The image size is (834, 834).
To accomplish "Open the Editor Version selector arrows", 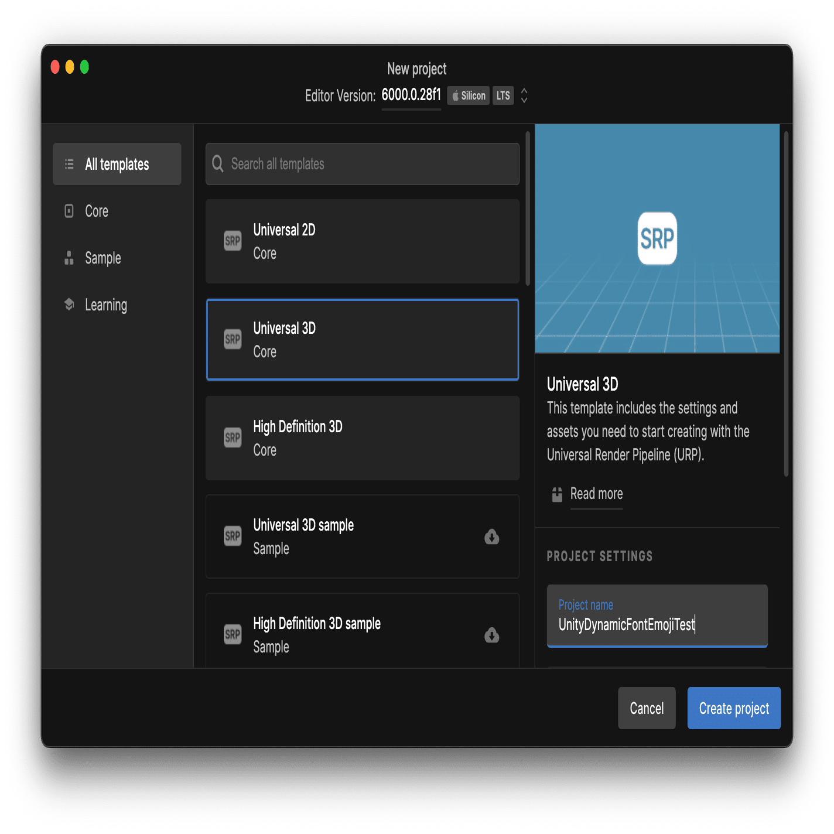I will [524, 95].
